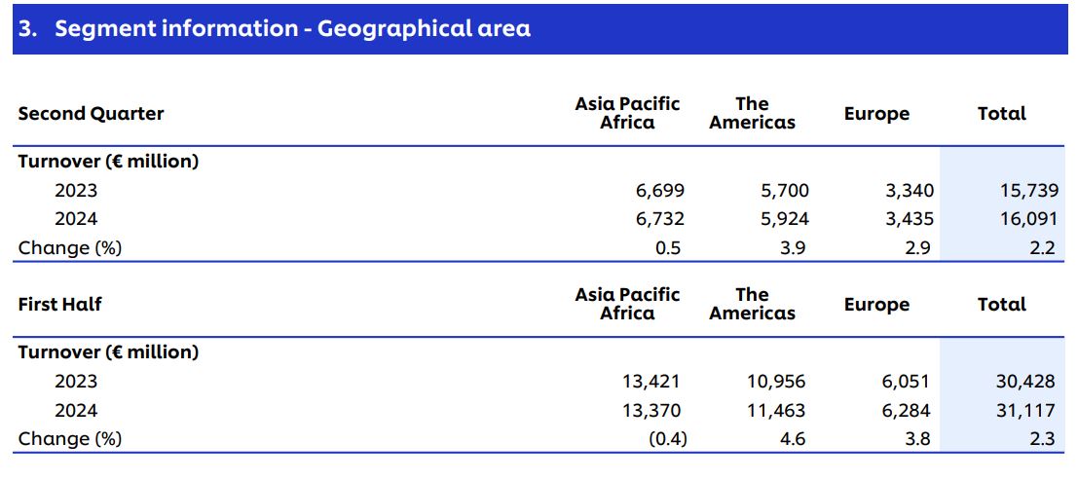
Task: Select the negative (0.4) change percentage
Action: click(668, 439)
